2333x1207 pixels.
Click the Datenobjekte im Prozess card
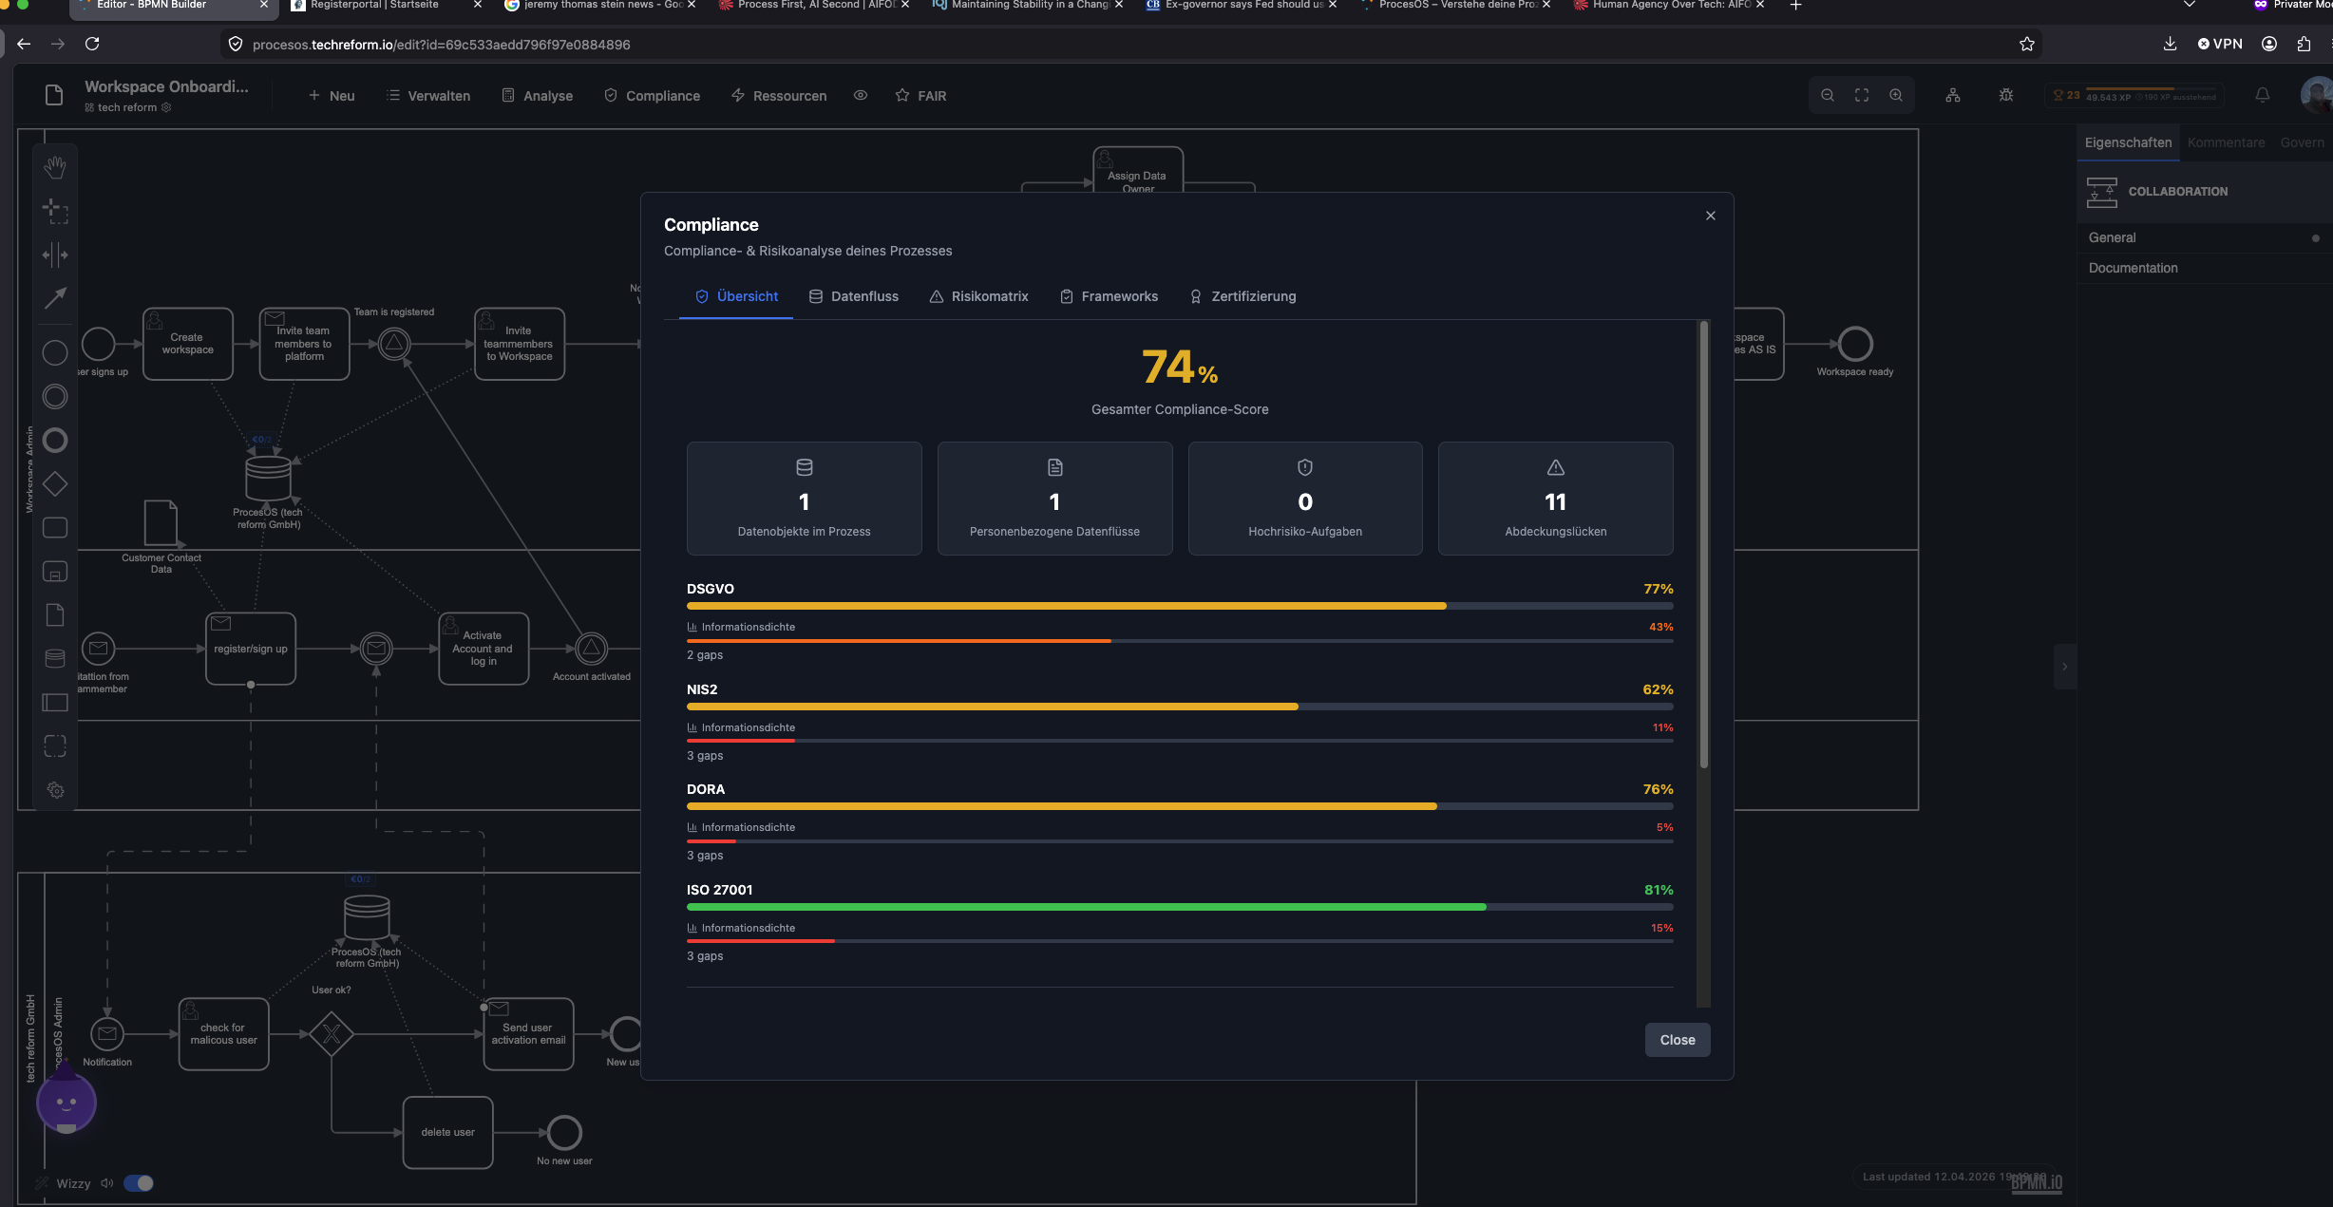click(804, 499)
